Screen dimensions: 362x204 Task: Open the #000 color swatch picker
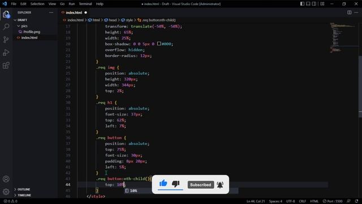point(159,44)
